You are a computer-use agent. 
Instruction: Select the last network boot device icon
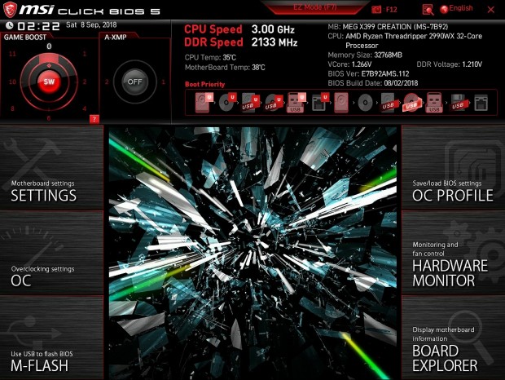click(481, 103)
